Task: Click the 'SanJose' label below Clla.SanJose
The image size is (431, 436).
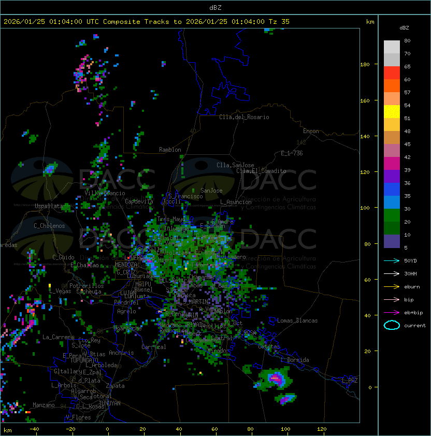Action: [x=211, y=191]
